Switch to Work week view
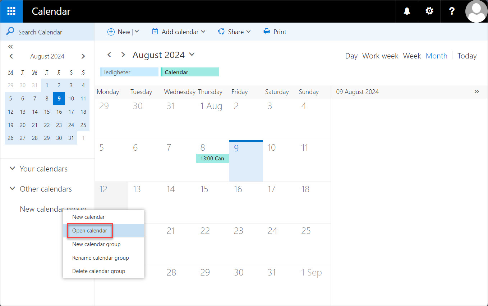Image resolution: width=488 pixels, height=306 pixels. (x=380, y=56)
